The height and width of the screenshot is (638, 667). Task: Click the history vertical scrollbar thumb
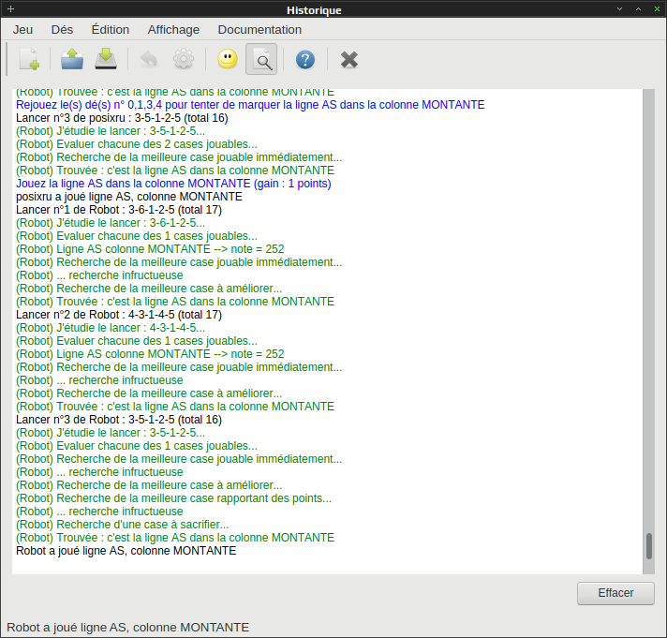point(648,545)
